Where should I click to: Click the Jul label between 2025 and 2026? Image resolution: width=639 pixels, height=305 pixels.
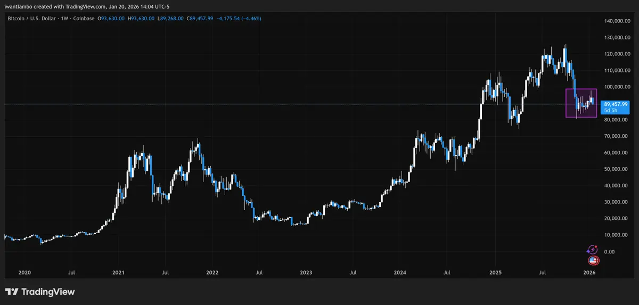tap(542, 273)
